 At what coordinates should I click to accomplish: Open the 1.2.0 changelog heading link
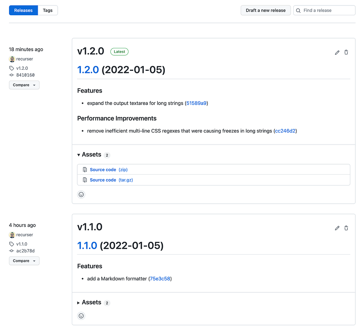[x=88, y=70]
